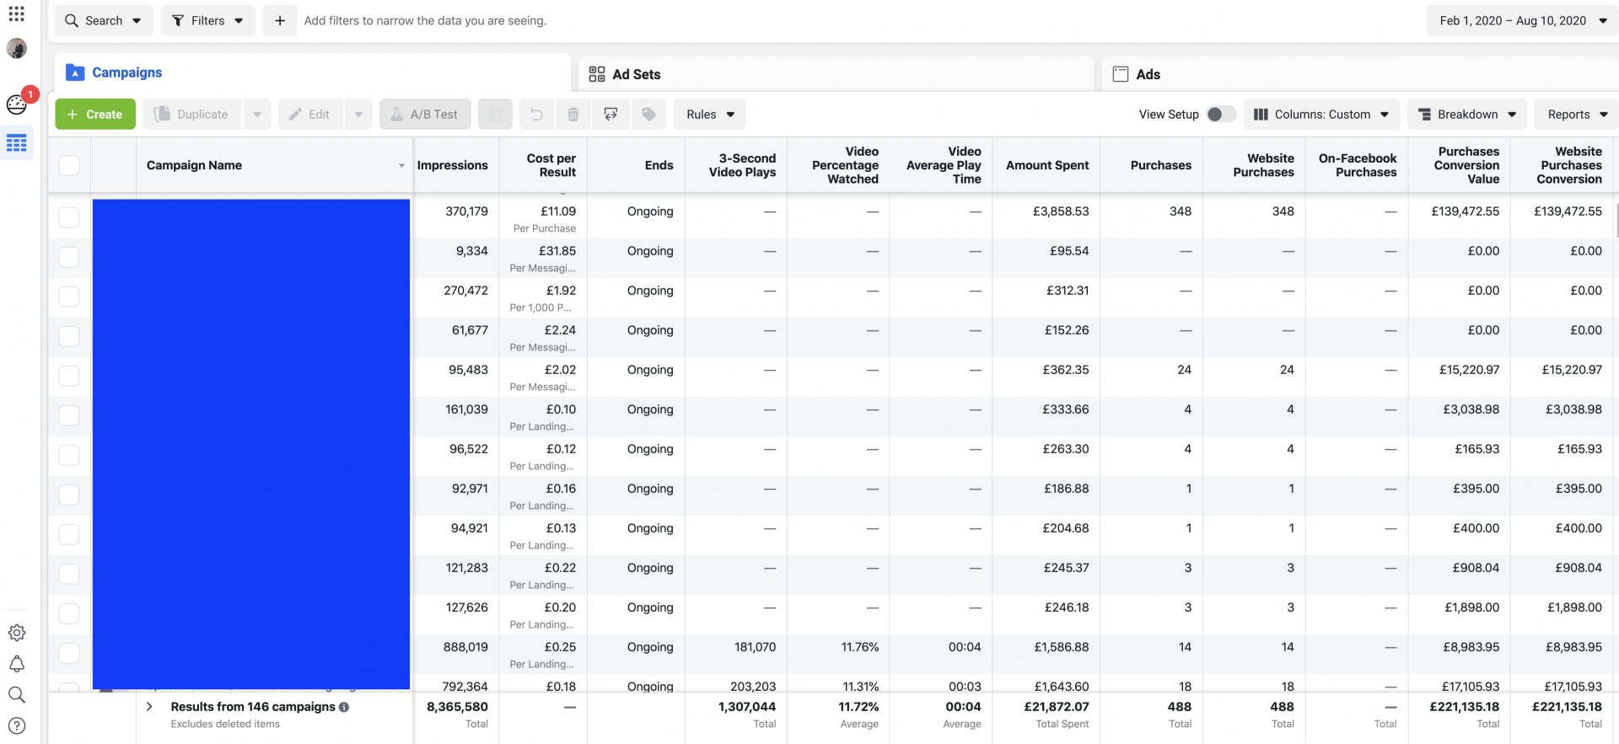Image resolution: width=1619 pixels, height=744 pixels.
Task: Open the date range dropdown
Action: click(x=1522, y=21)
